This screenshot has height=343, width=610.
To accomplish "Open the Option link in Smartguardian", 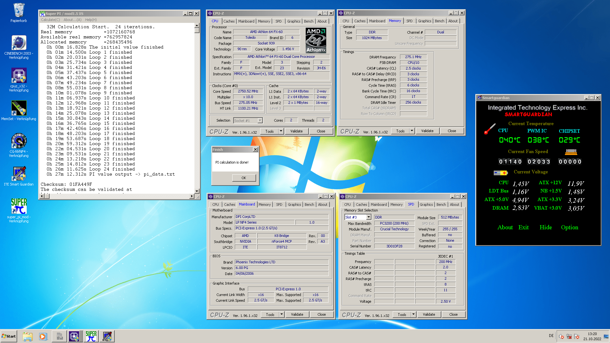I will click(569, 227).
